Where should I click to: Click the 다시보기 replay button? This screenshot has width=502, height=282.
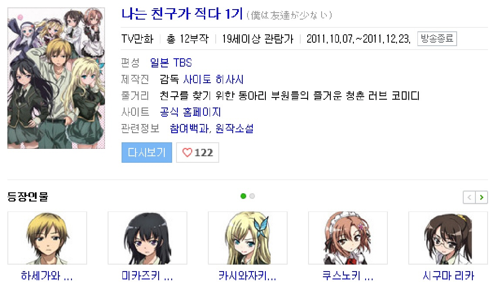146,152
